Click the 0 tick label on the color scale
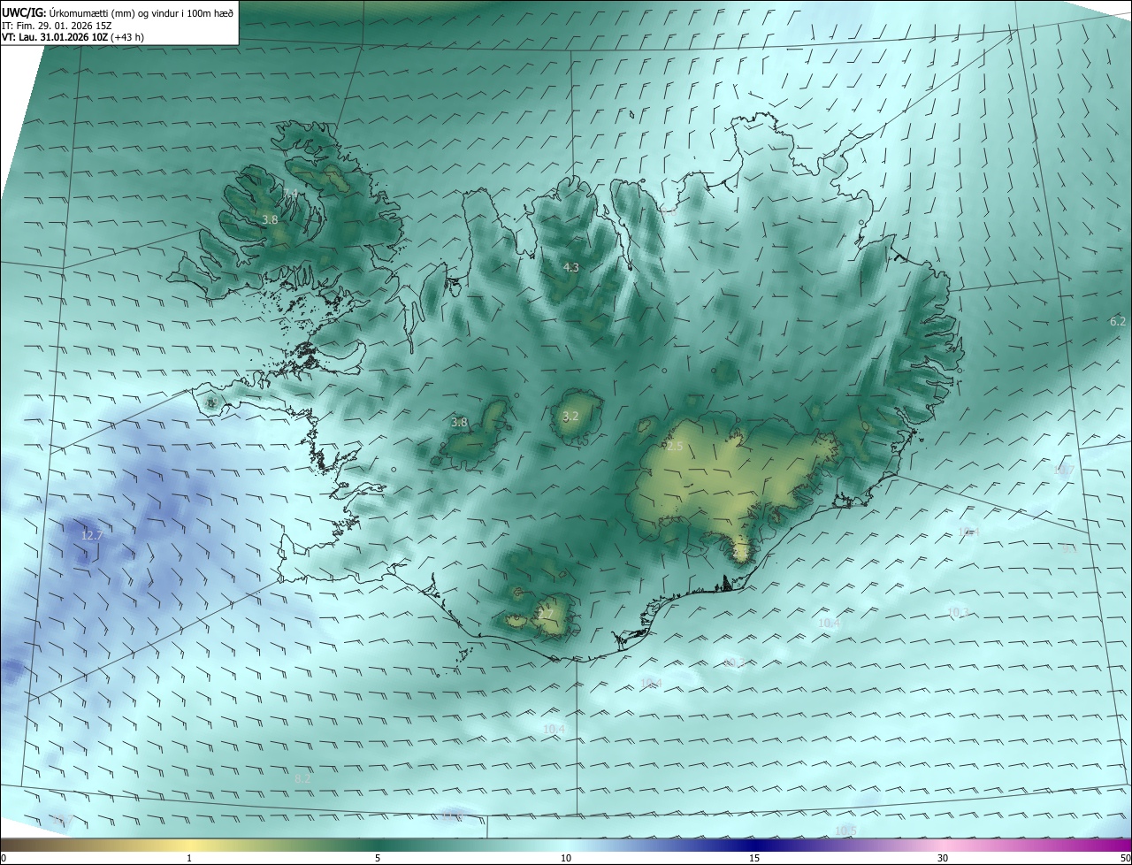This screenshot has width=1132, height=865. pos(4,858)
